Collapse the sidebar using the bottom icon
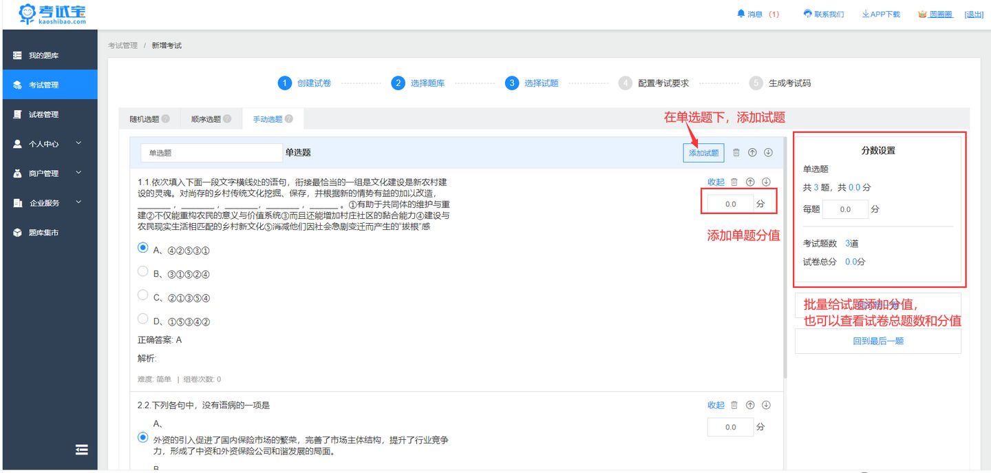991x473 pixels. pos(82,449)
